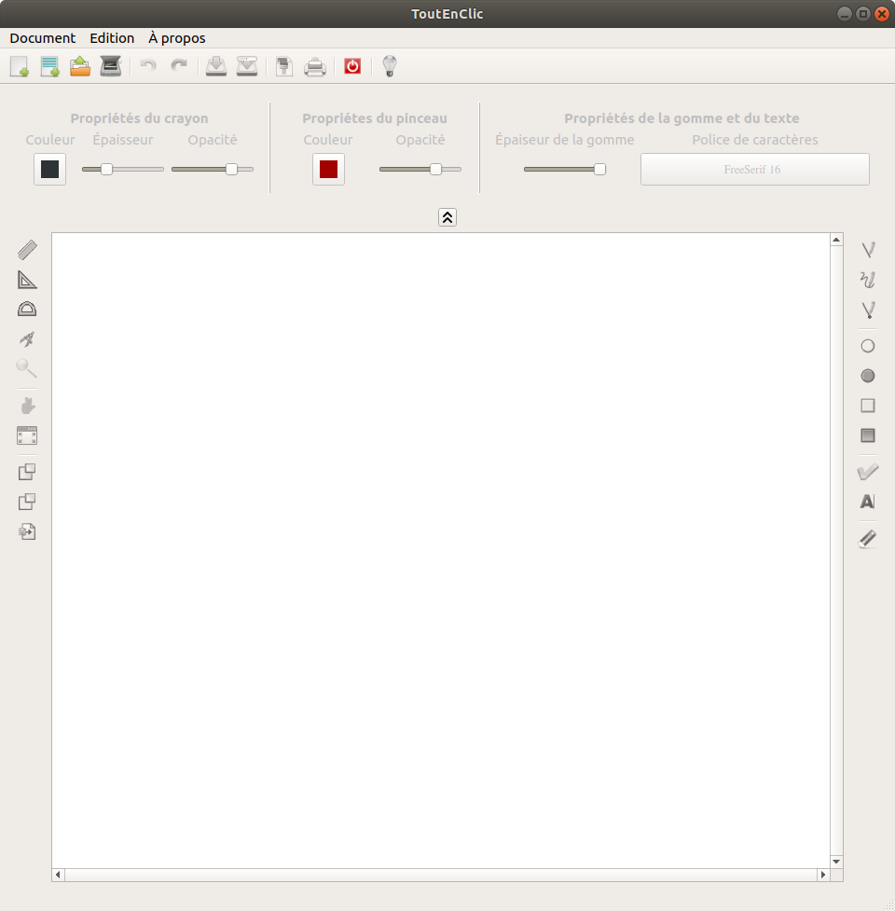Image resolution: width=895 pixels, height=911 pixels.
Task: Select the compass drawing tool
Action: [x=27, y=339]
